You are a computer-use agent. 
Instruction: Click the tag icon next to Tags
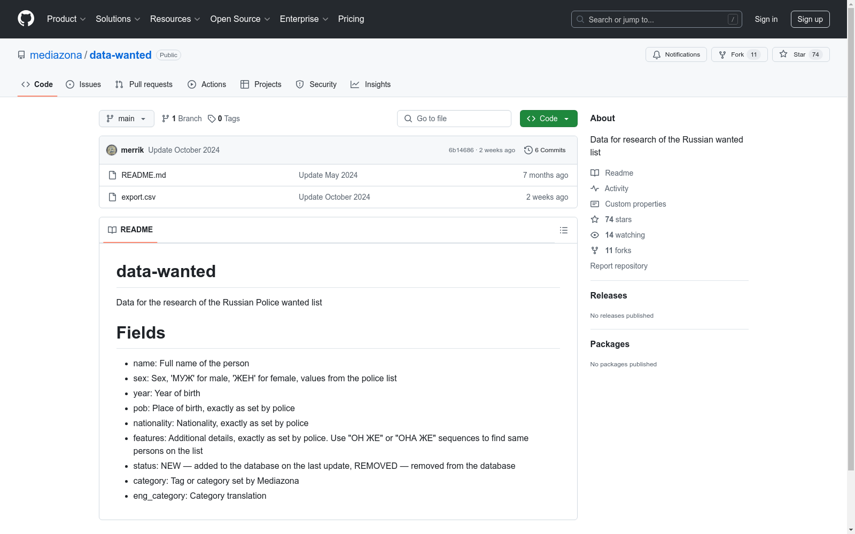tap(212, 119)
